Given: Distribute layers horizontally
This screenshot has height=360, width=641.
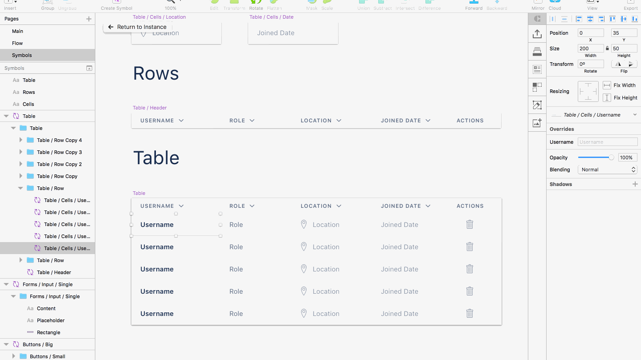Looking at the screenshot, I should tap(553, 19).
